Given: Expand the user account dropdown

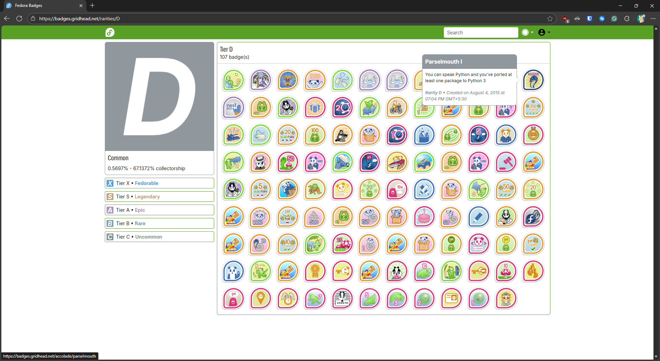Looking at the screenshot, I should pyautogui.click(x=544, y=32).
